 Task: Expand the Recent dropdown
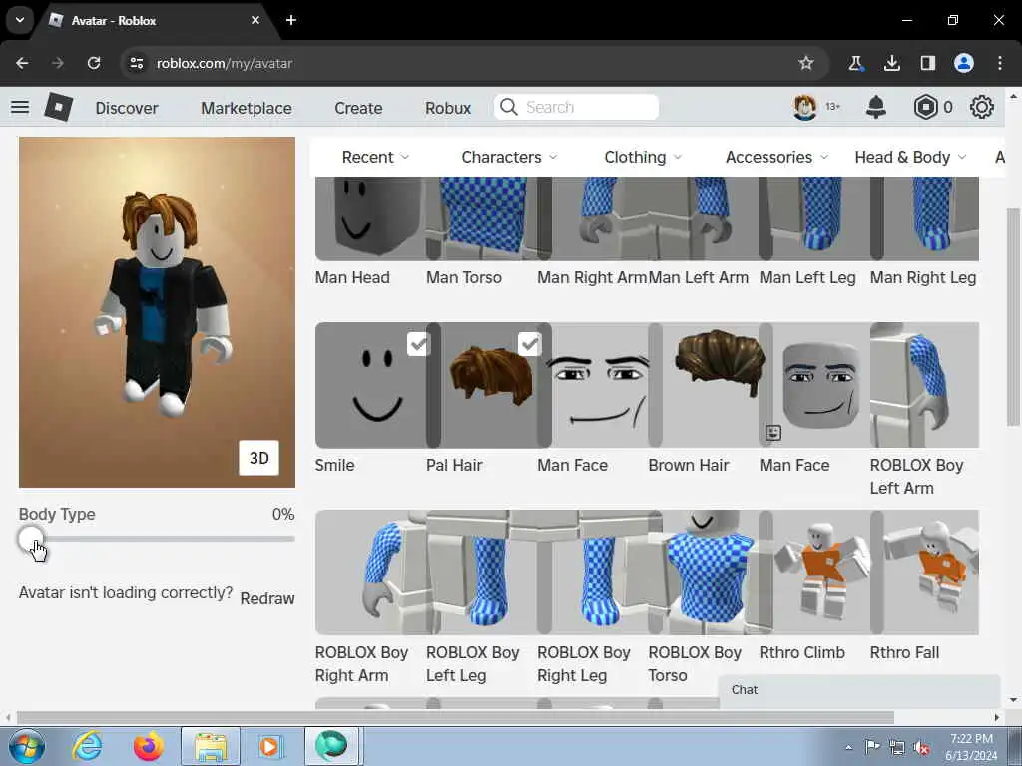375,157
